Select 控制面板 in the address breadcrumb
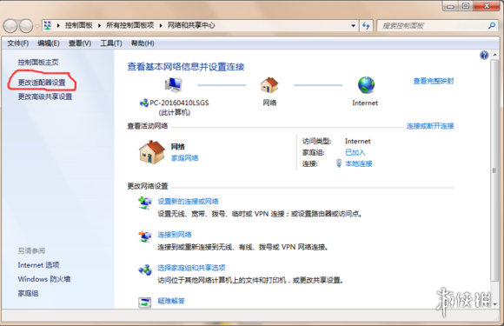The image size is (504, 326). click(x=78, y=25)
